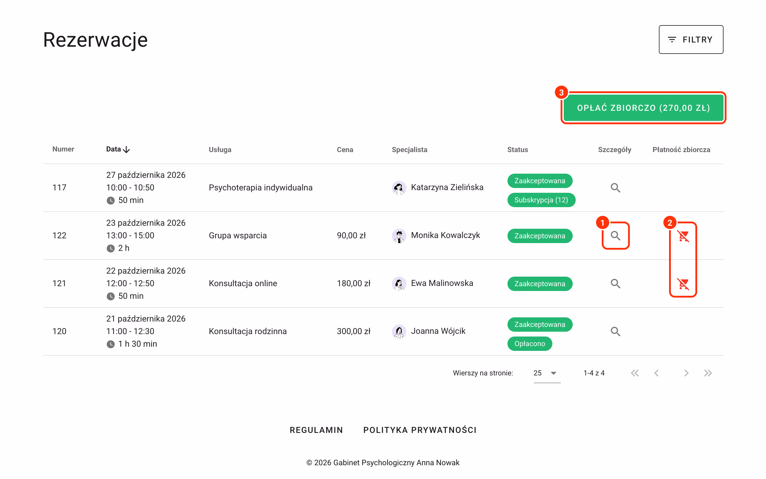
Task: Click the Specjalista column header
Action: pos(409,149)
